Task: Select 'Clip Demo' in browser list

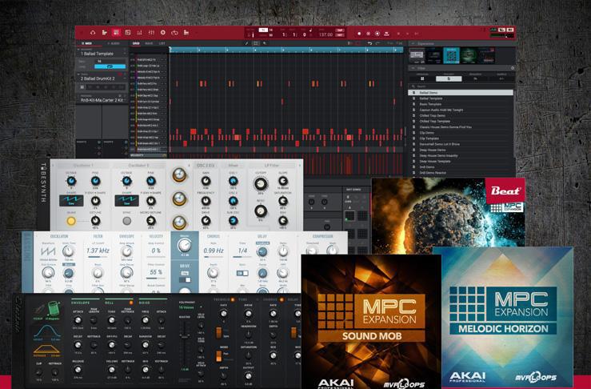Action: coord(461,133)
